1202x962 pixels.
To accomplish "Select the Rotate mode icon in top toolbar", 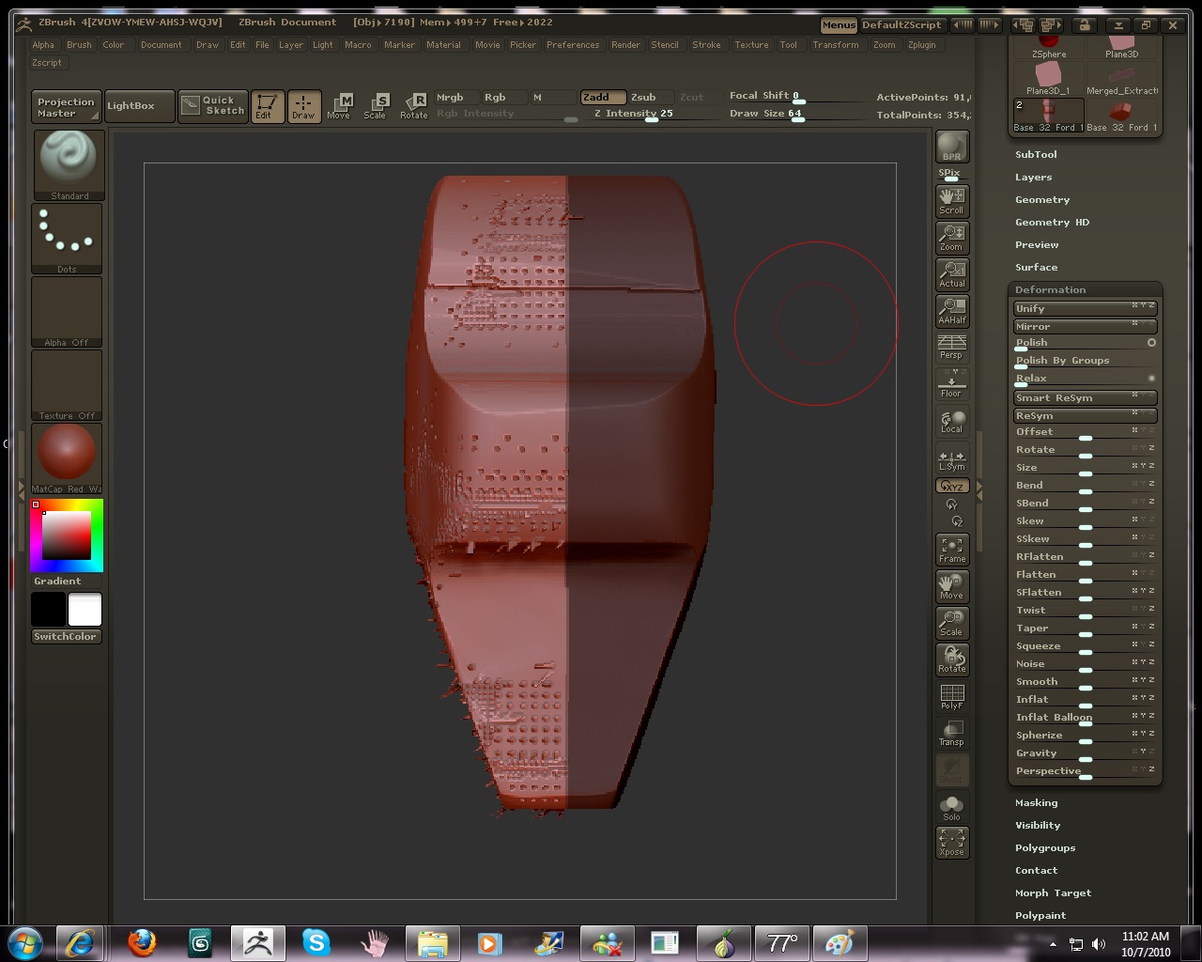I will 414,106.
